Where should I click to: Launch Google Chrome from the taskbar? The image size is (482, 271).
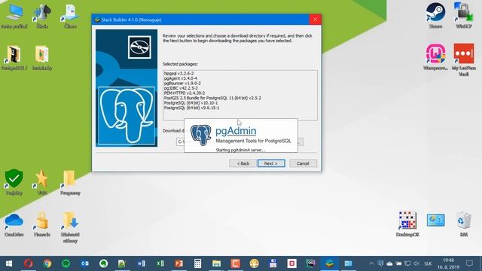(x=47, y=263)
